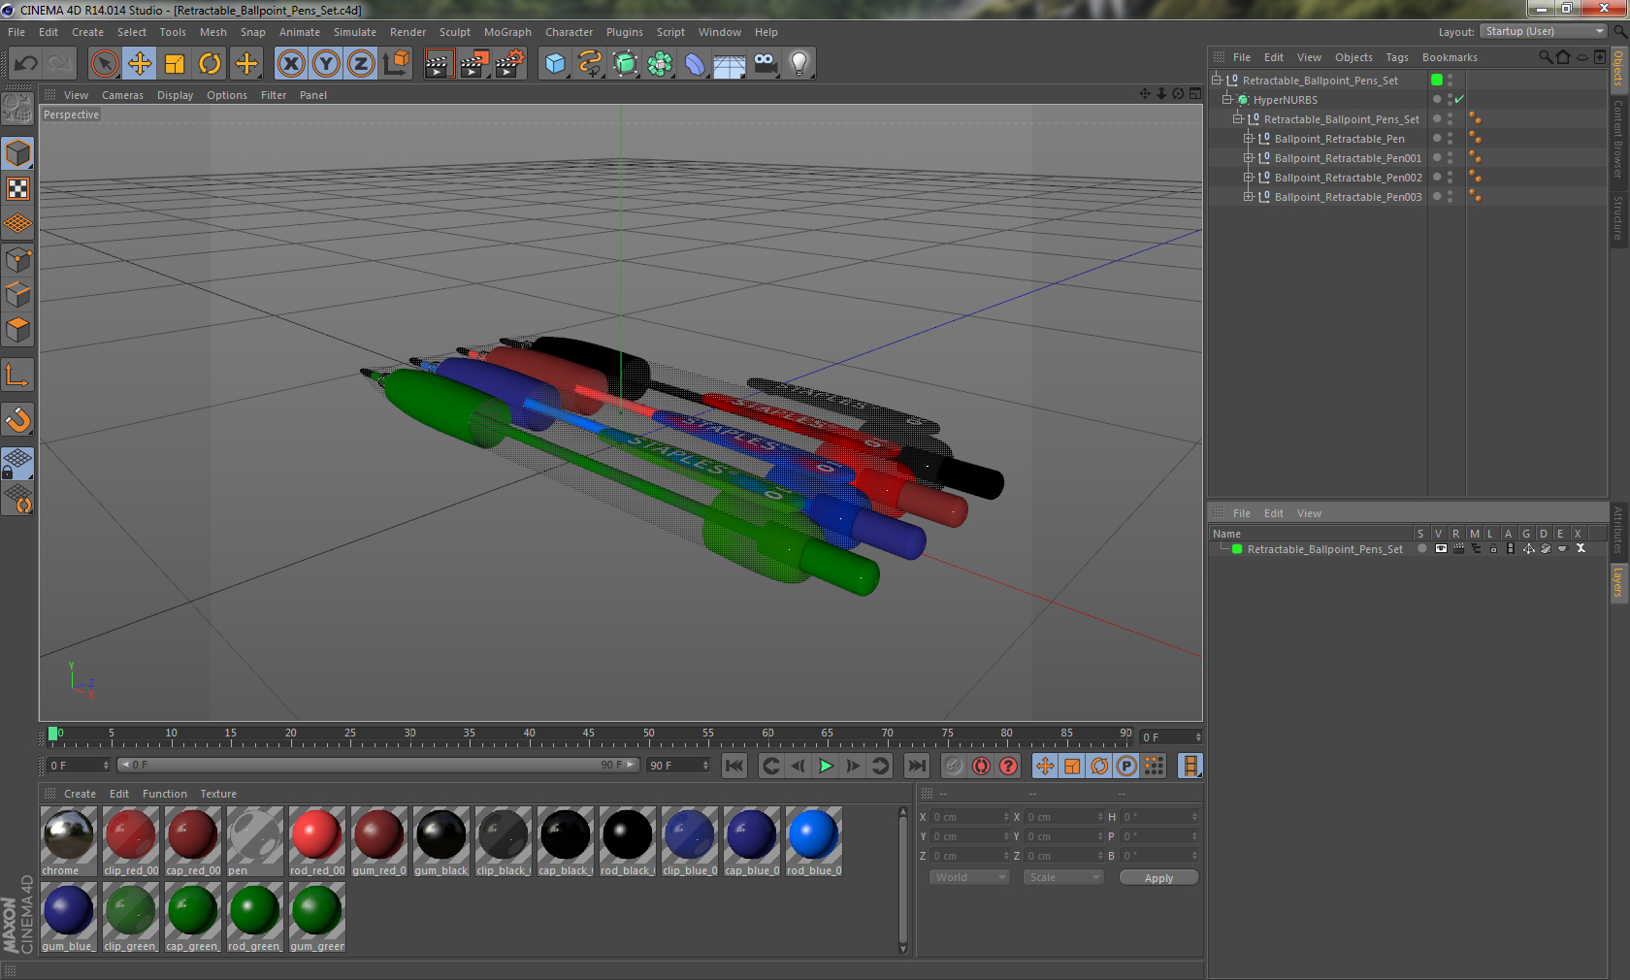This screenshot has width=1630, height=980.
Task: Add a HyperNURBS generator
Action: 626,64
